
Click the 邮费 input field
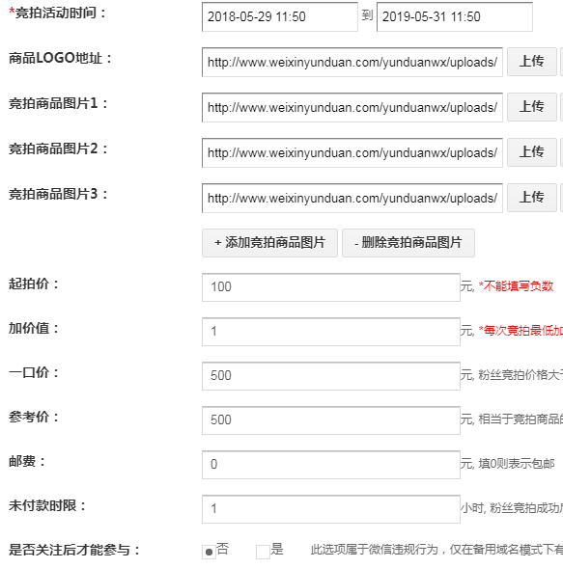coord(331,465)
